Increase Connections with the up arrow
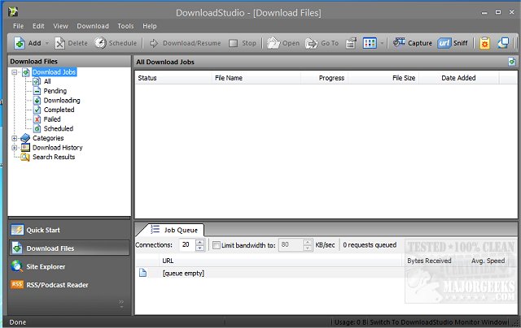521x328 pixels. [200, 242]
